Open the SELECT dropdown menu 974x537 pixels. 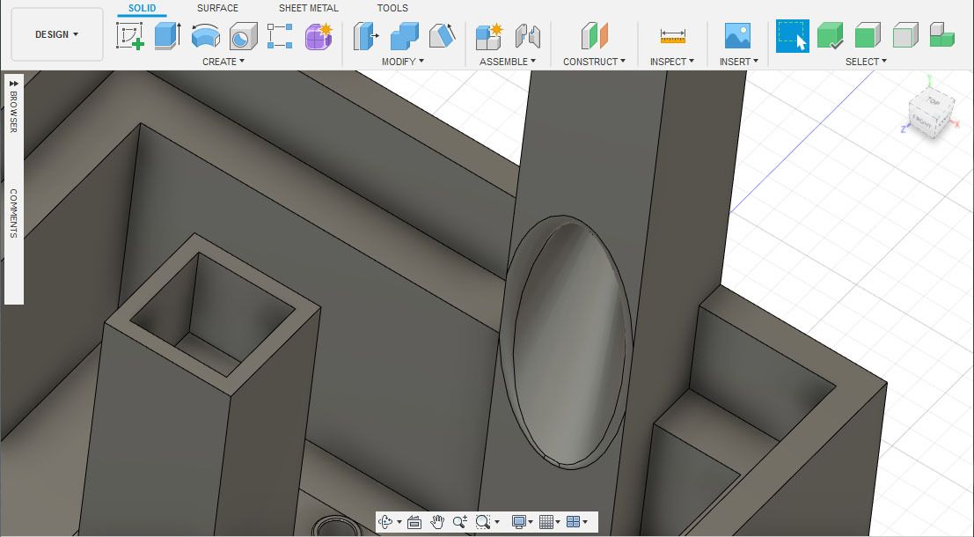pos(865,62)
